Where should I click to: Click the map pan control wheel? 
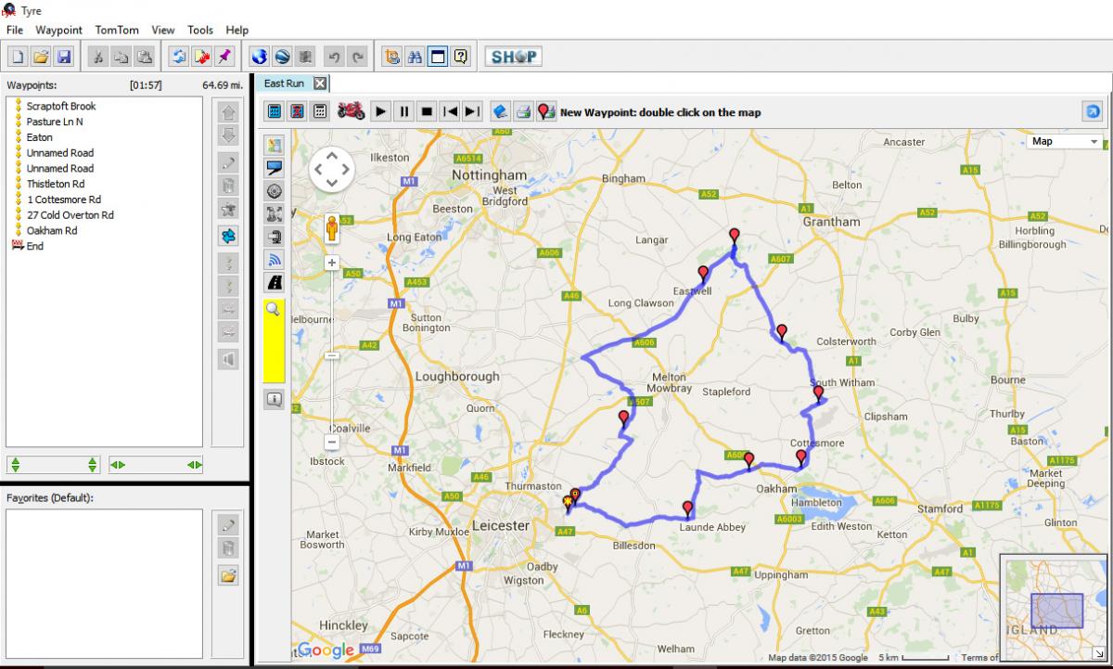click(x=331, y=169)
